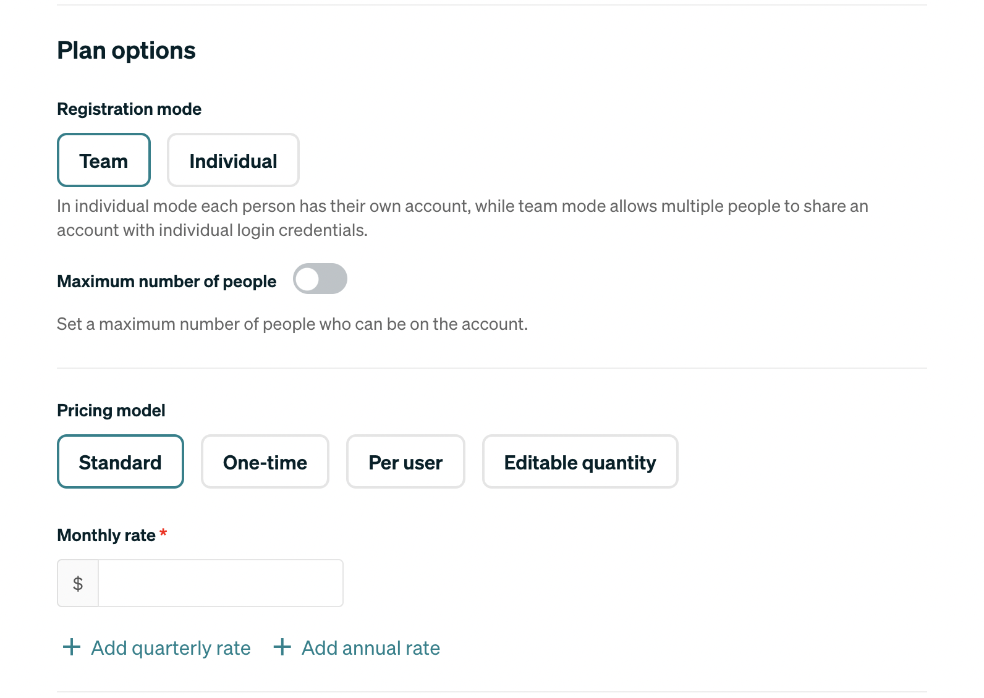Click the plus icon beside Add quarterly rate
The width and height of the screenshot is (984, 698).
(72, 647)
